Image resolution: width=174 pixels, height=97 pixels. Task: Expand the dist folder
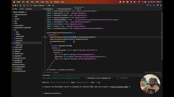click(13, 21)
